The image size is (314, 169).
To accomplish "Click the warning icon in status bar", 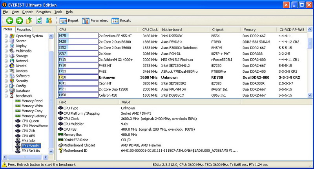I will (4, 165).
